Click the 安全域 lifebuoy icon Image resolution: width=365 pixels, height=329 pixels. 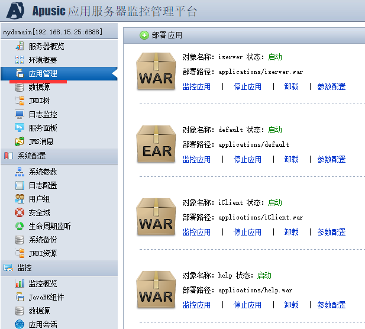tap(20, 212)
